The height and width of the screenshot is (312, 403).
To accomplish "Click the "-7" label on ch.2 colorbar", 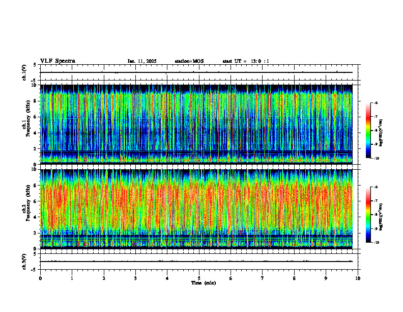I will pyautogui.click(x=375, y=201).
